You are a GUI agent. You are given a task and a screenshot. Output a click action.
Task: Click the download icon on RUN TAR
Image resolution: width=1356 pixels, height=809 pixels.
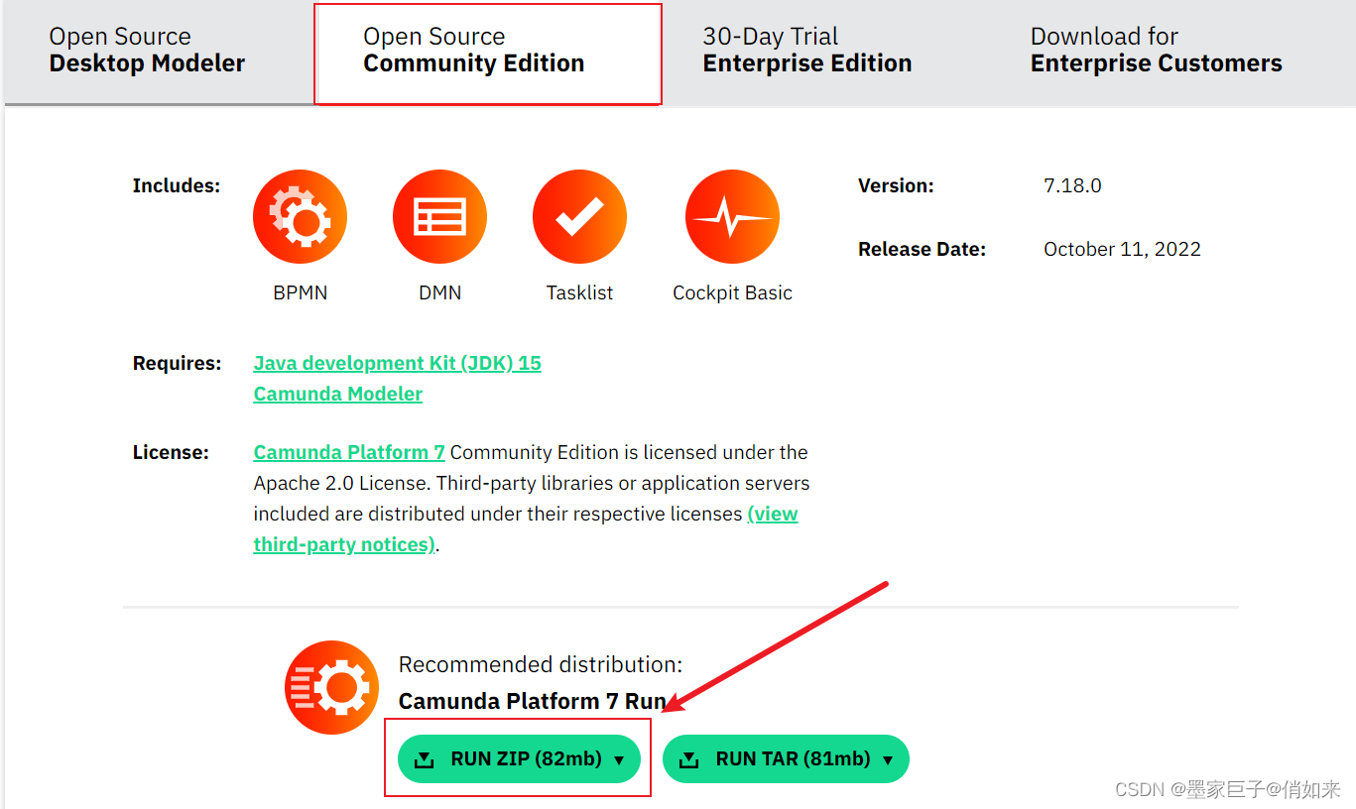coord(689,759)
